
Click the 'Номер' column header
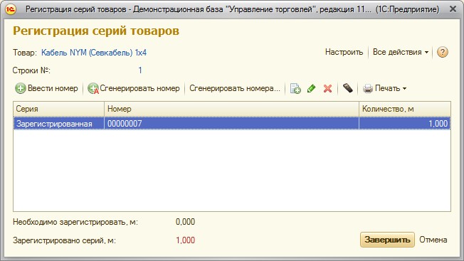pos(231,109)
